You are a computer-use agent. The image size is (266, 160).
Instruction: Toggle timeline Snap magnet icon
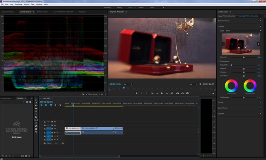tap(46, 105)
